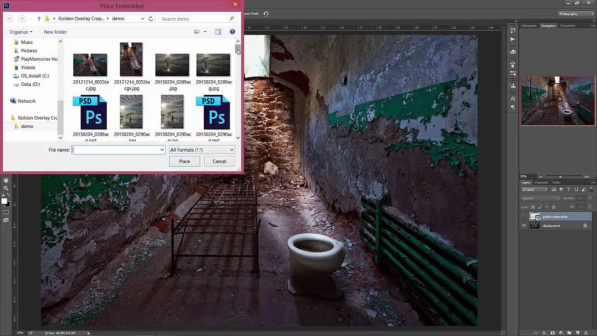Switch to the Channels tab
597x336 pixels.
(x=541, y=182)
